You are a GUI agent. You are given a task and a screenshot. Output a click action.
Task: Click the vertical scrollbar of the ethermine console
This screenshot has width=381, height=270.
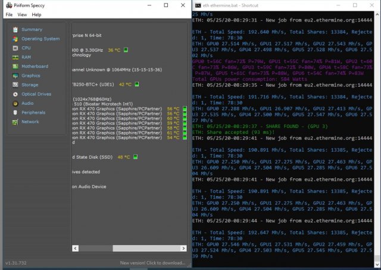[x=377, y=137]
